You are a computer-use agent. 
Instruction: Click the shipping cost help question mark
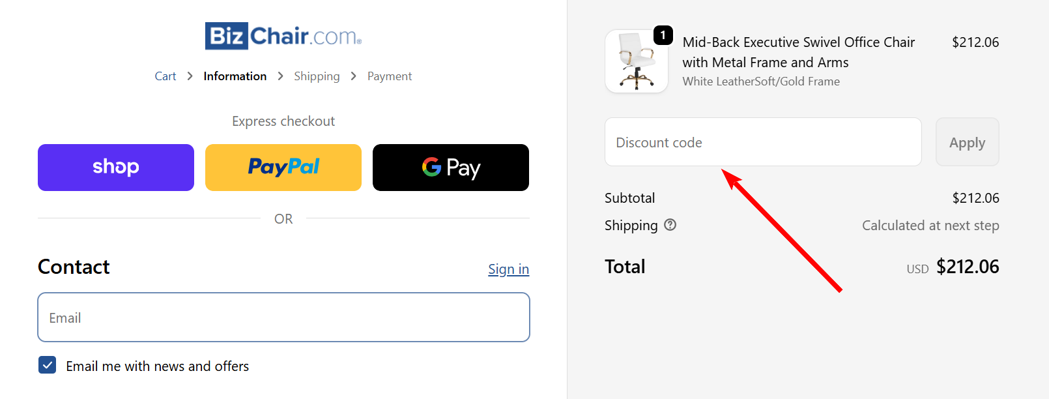[x=671, y=225]
